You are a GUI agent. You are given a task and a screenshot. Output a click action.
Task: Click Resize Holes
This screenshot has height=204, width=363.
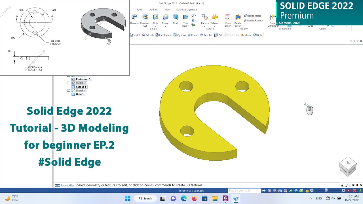click(x=252, y=16)
